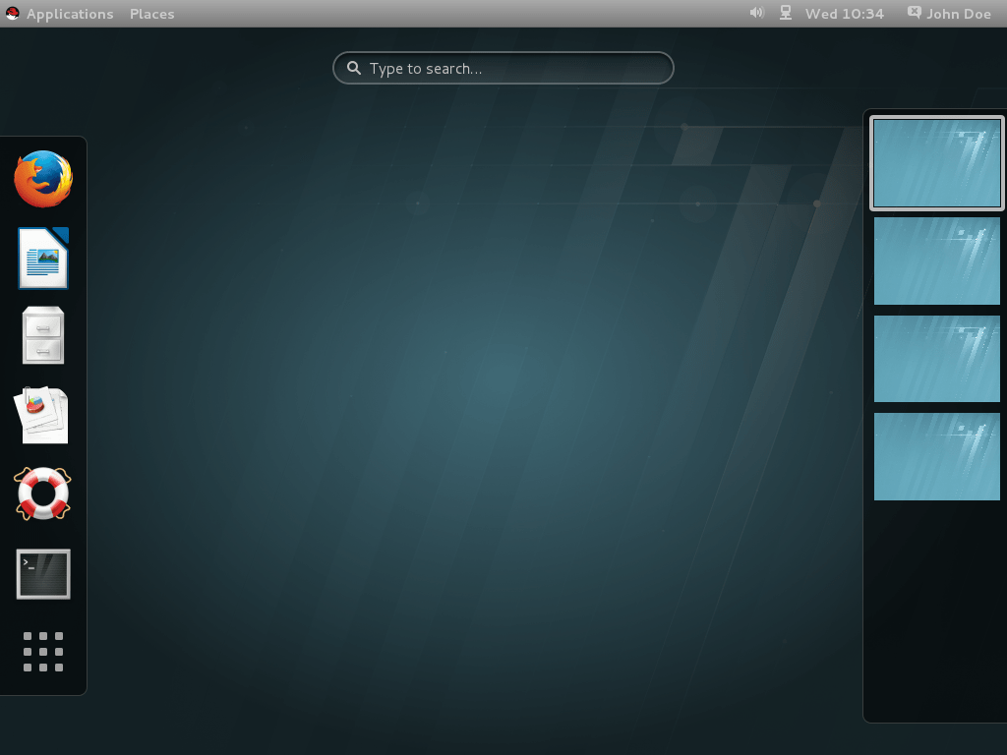Image resolution: width=1007 pixels, height=755 pixels.
Task: Open the Applications menu
Action: 69,13
